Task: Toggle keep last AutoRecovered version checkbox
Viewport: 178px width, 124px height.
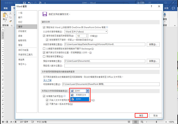Action: [x=47, y=40]
